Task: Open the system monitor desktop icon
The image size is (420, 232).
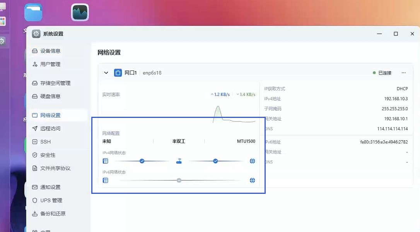Action: (80, 12)
